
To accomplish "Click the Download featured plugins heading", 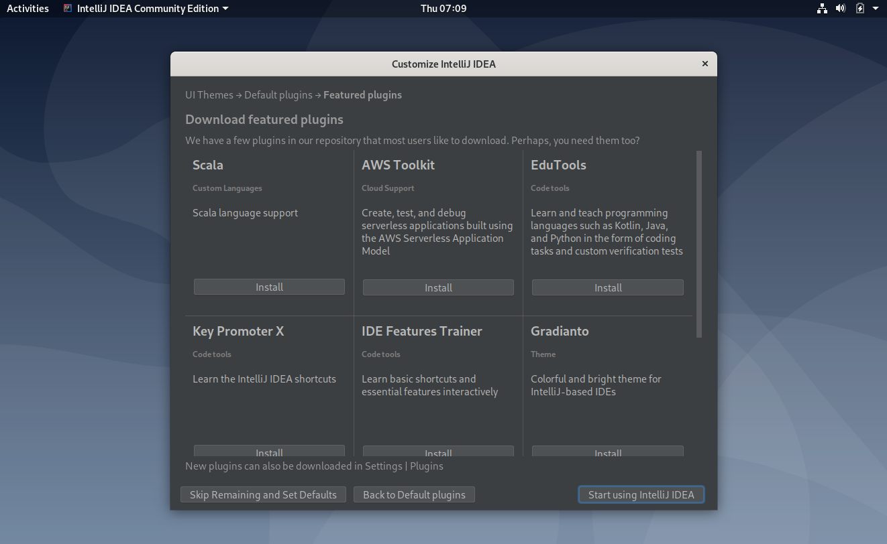I will tap(264, 119).
